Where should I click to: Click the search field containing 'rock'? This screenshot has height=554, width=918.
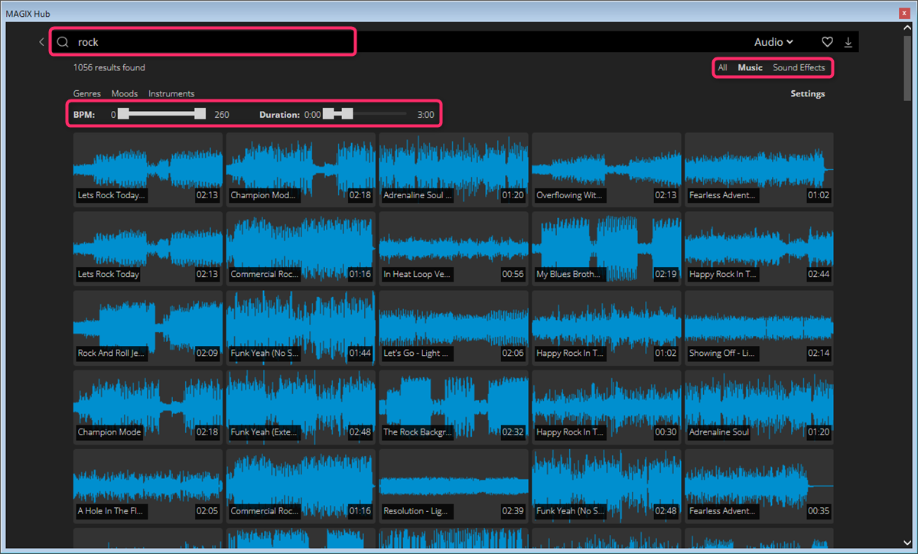(x=203, y=42)
